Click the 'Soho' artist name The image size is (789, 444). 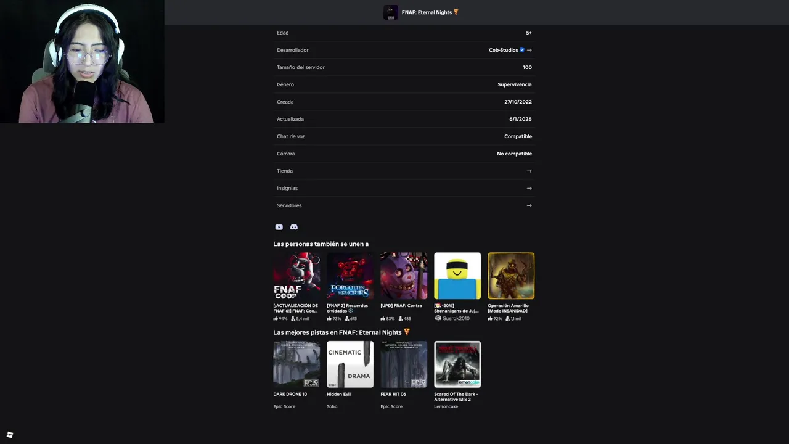point(332,406)
